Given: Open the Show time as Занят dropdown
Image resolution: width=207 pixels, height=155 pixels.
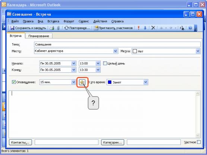Looking at the screenshot, I should (x=145, y=82).
